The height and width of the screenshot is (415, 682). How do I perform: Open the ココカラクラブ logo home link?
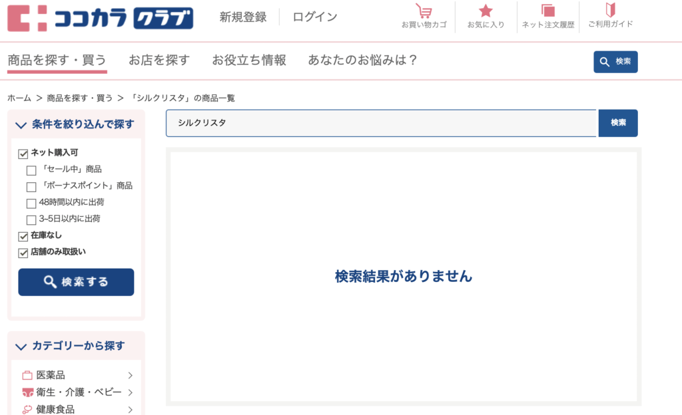click(x=101, y=18)
